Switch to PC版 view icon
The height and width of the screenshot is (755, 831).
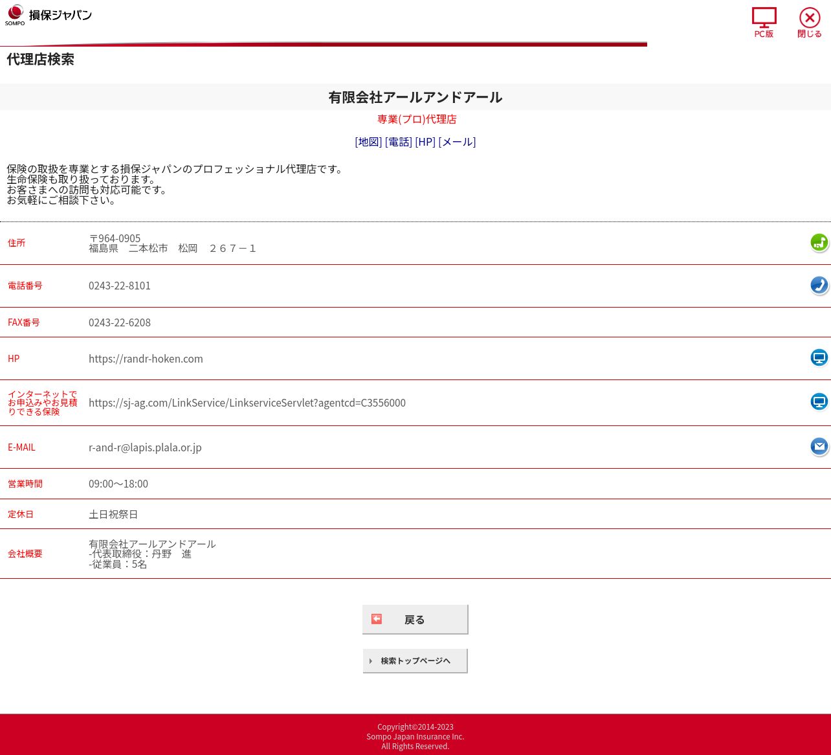pos(764,23)
